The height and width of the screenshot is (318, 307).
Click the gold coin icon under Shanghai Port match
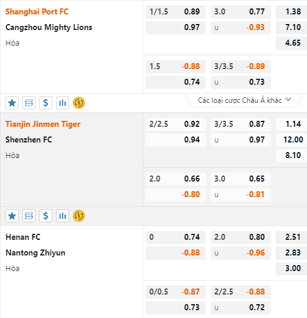point(79,103)
